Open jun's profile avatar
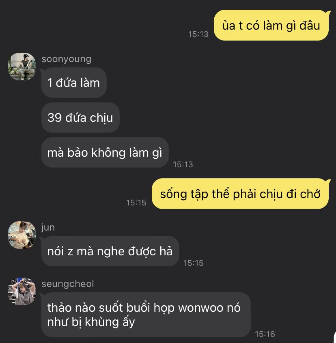The height and width of the screenshot is (343, 336). (22, 235)
